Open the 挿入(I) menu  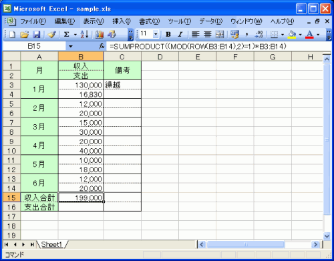point(122,21)
